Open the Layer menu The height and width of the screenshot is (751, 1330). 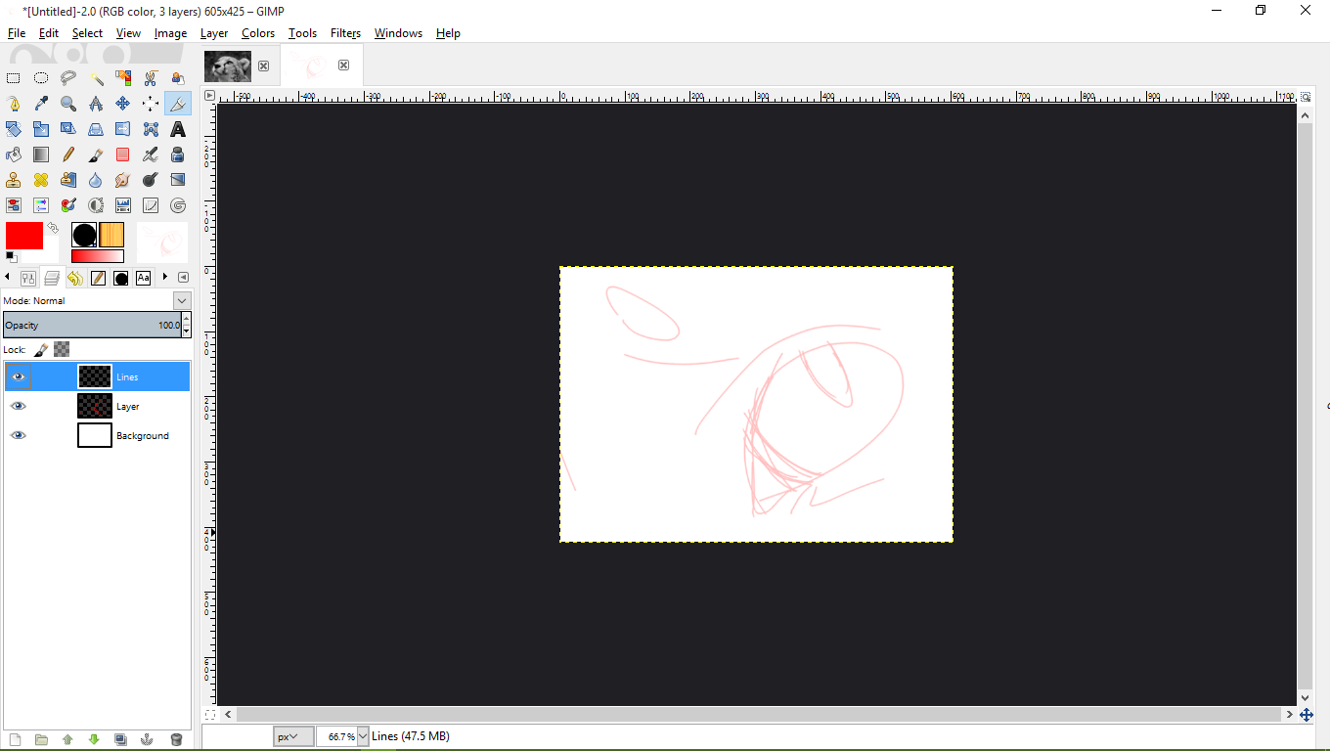214,32
